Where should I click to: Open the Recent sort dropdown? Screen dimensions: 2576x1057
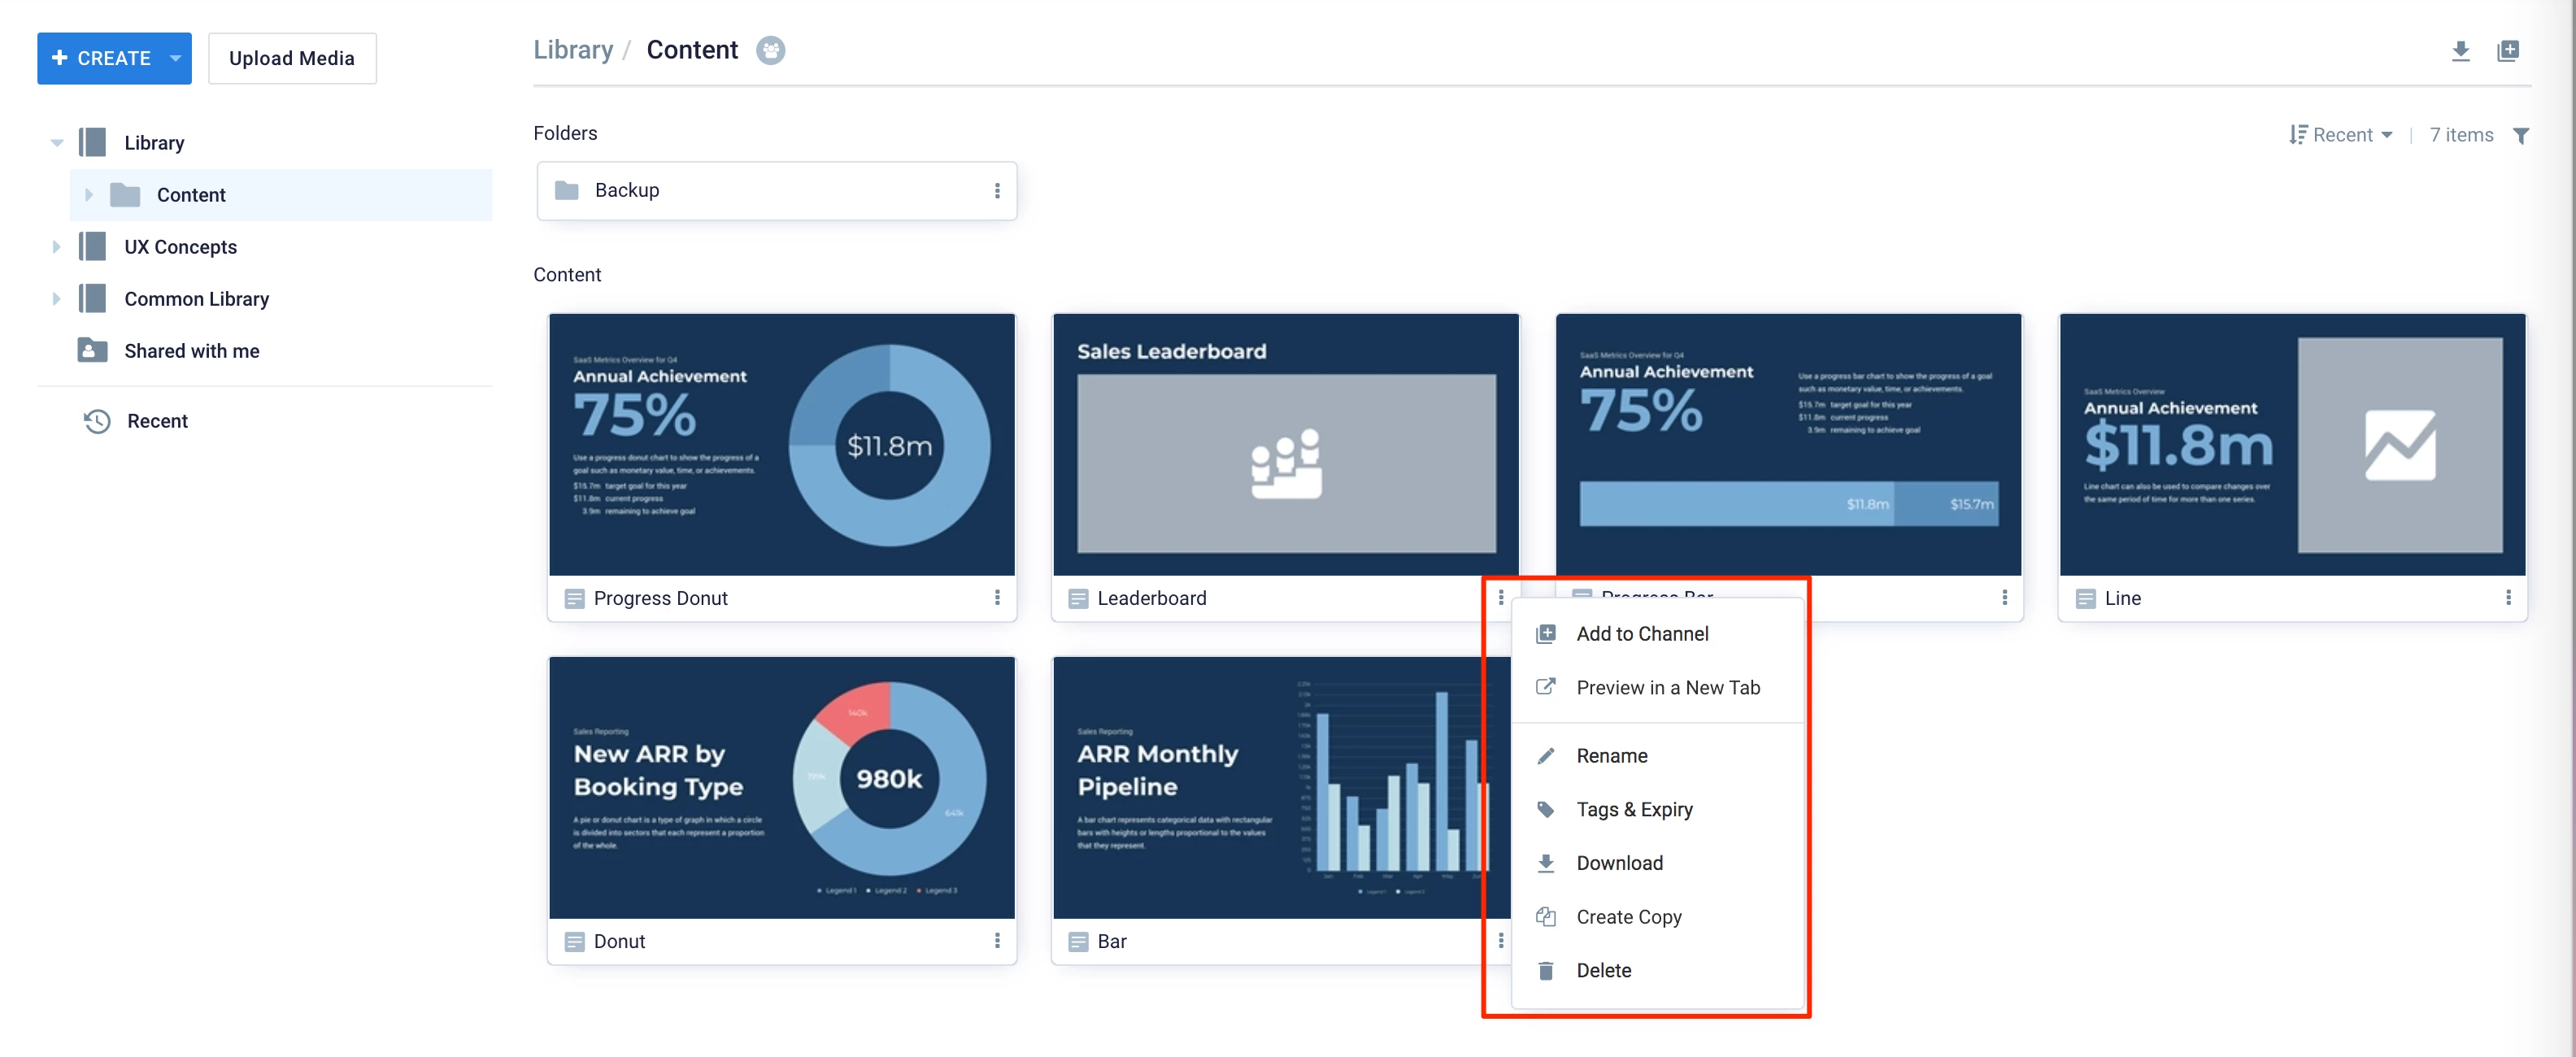(2341, 136)
